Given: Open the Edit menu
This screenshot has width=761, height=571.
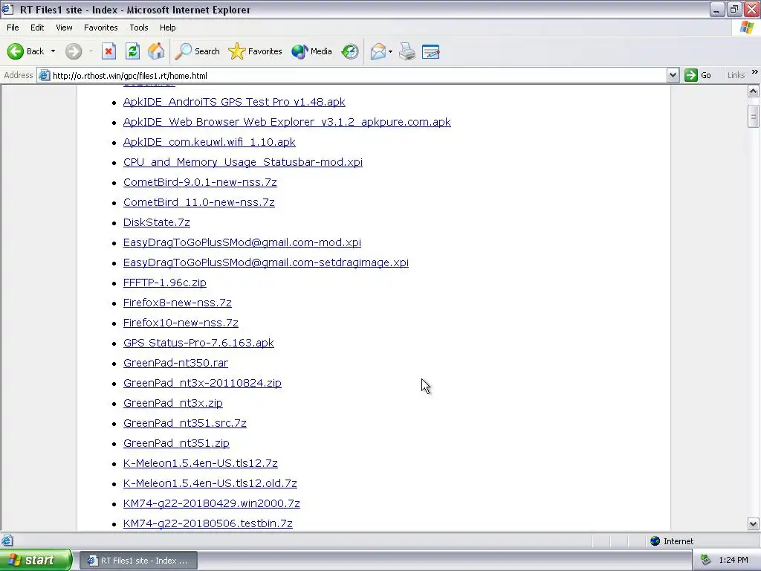Looking at the screenshot, I should pos(37,28).
